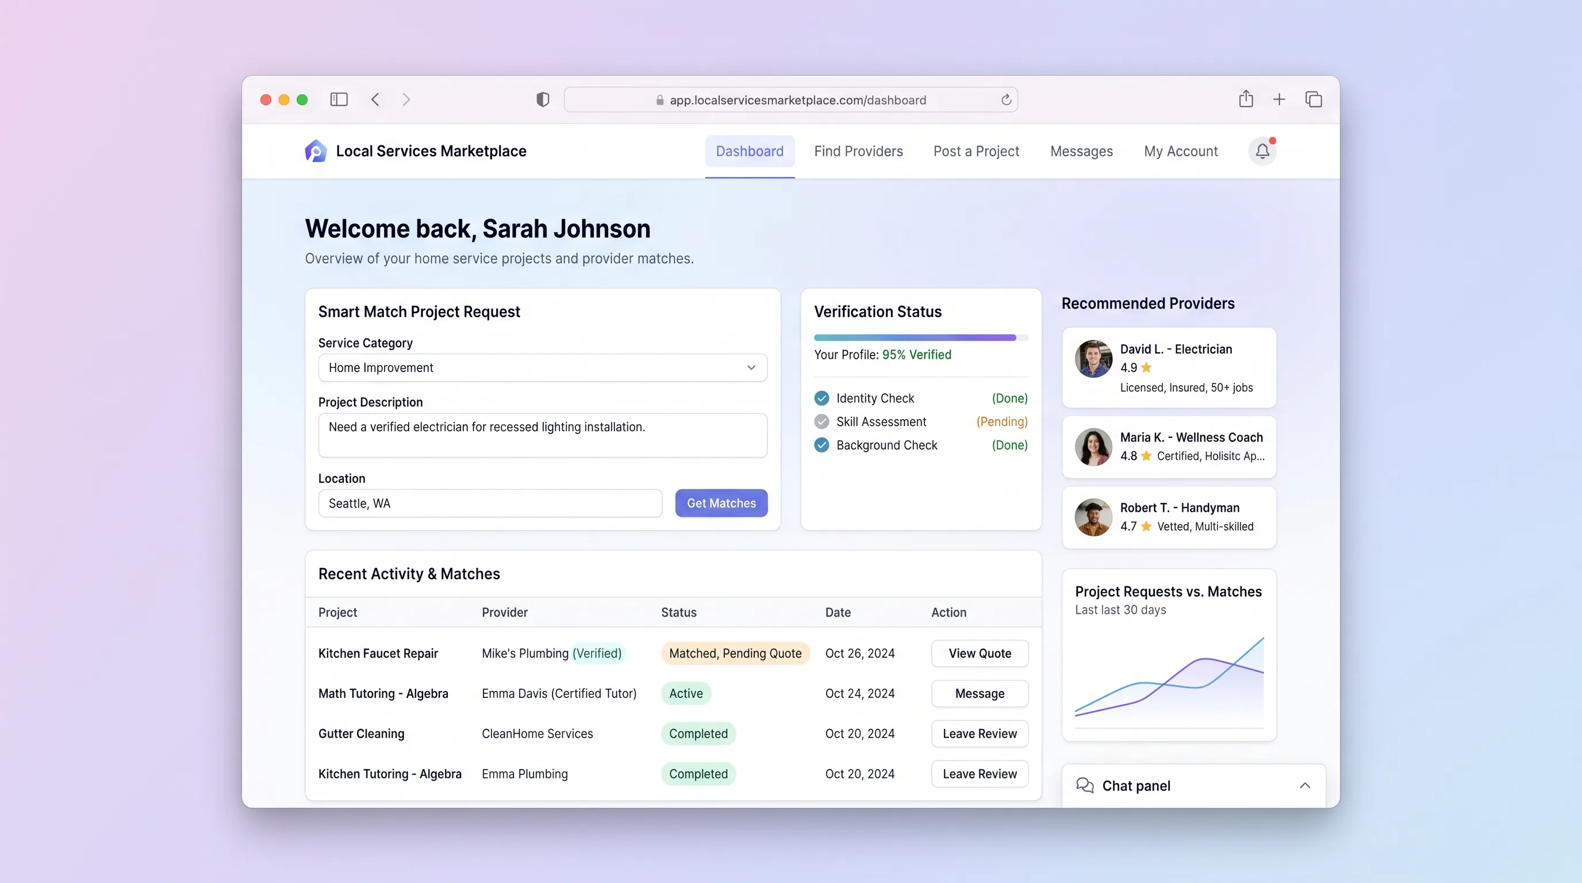This screenshot has height=883, width=1582.
Task: Click the Matched, Pending Quote status badge
Action: 735,654
